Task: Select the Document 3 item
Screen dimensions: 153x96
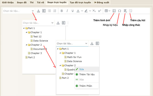Action: point(40,49)
